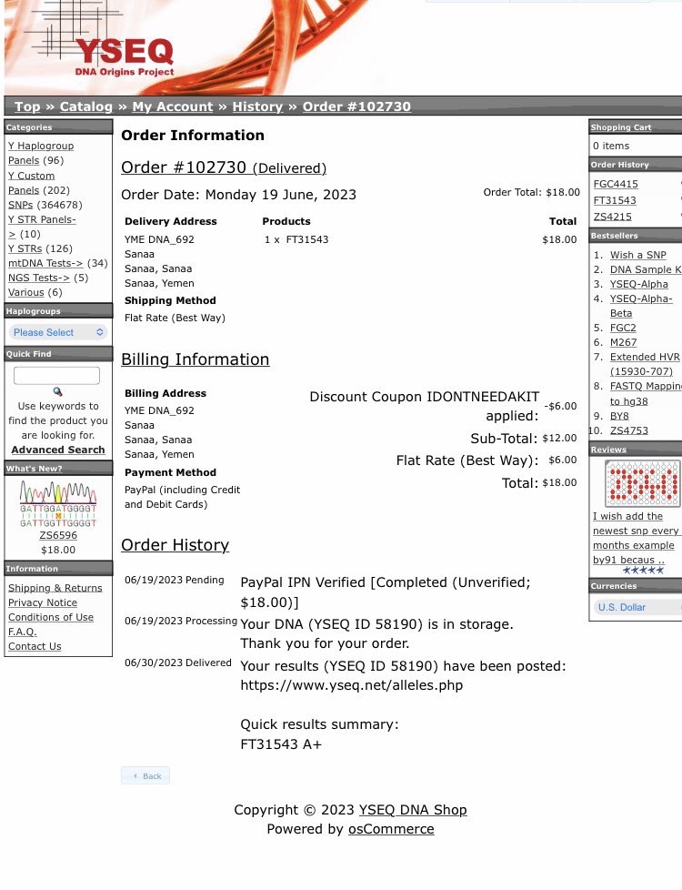Go to Top in breadcrumb
This screenshot has width=682, height=890.
coord(27,106)
